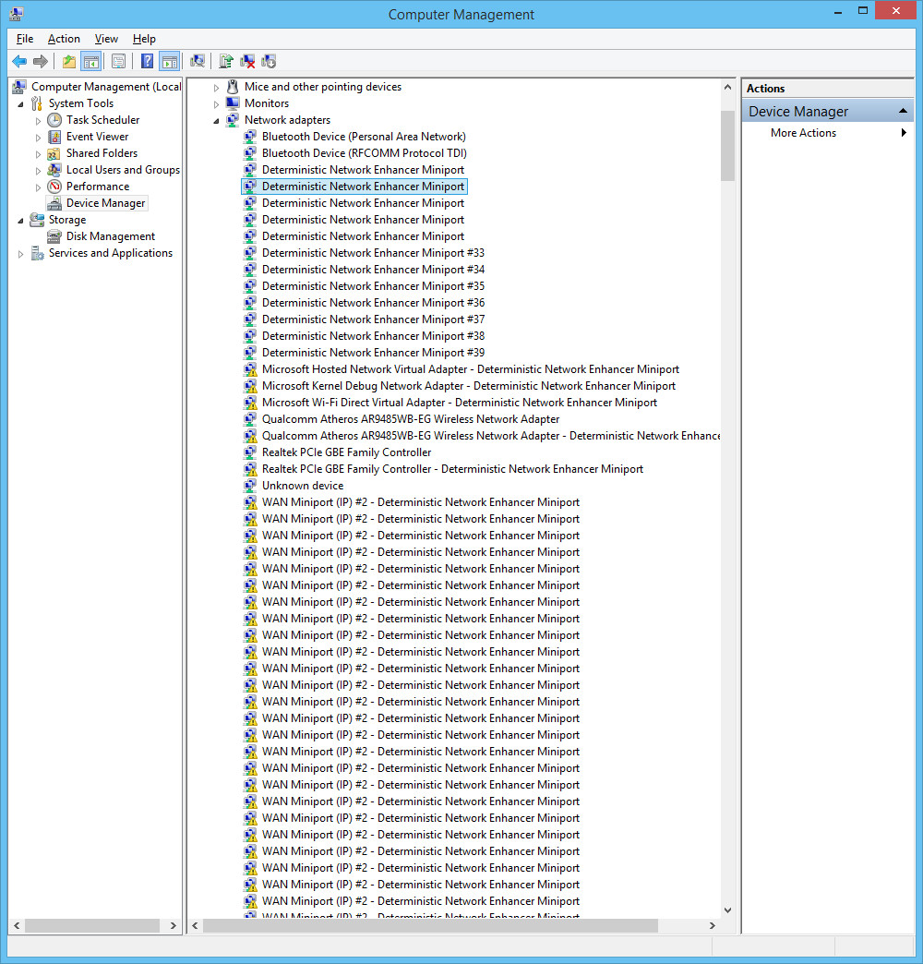Select Bluetooth Device (Personal Area Network)

coord(364,137)
